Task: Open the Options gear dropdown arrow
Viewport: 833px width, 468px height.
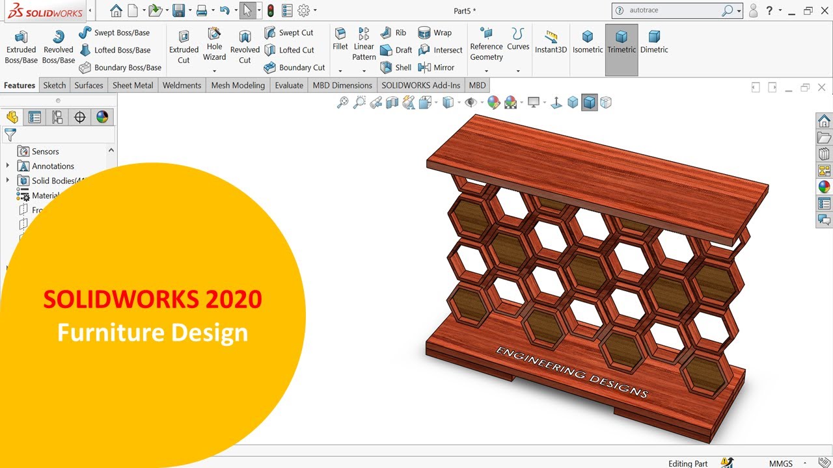Action: point(316,10)
